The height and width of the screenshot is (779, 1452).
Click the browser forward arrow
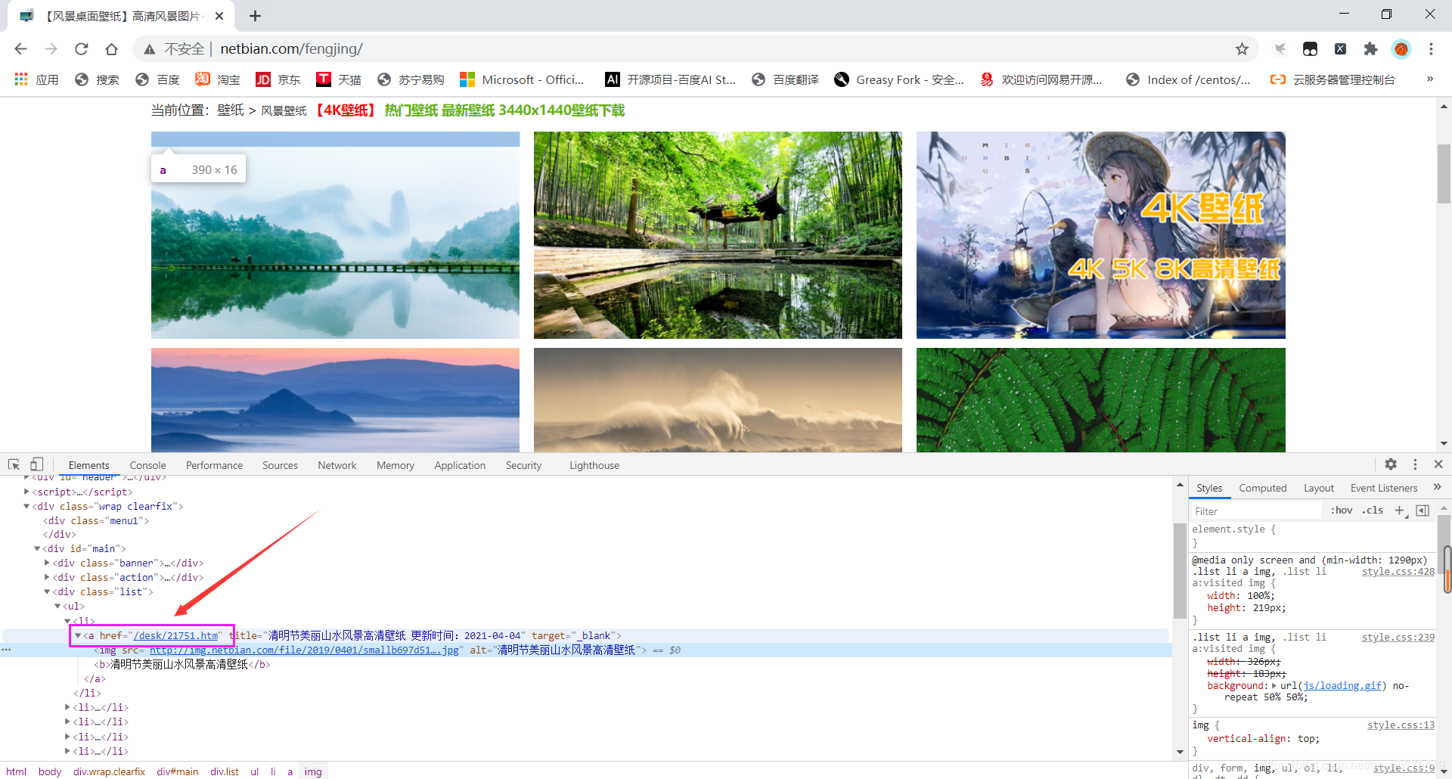[51, 48]
